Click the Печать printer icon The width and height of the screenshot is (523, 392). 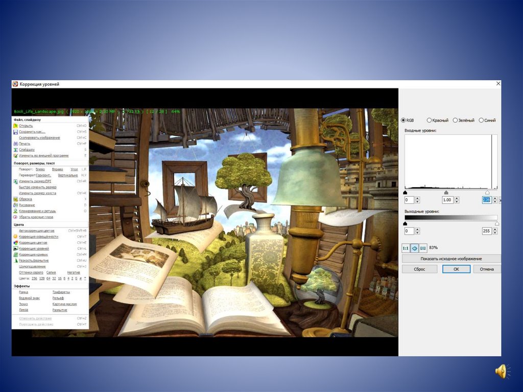point(15,144)
